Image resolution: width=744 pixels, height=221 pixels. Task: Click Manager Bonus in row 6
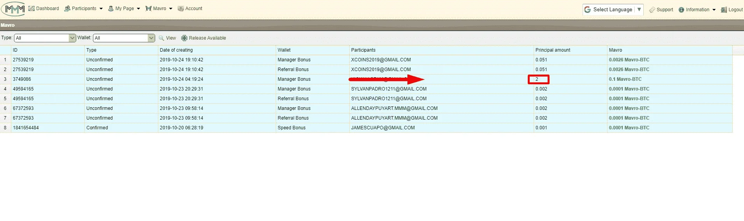tap(294, 108)
